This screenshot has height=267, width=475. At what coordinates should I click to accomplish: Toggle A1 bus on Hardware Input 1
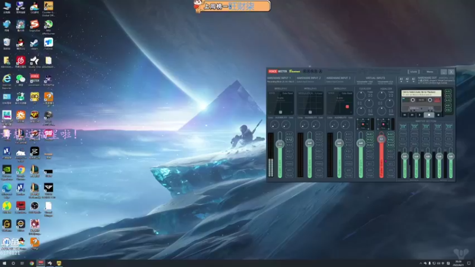pos(289,134)
